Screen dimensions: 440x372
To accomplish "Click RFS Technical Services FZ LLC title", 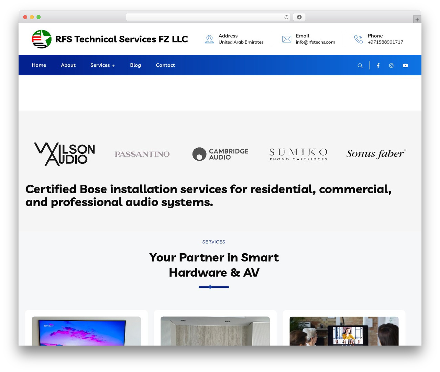I will point(122,39).
